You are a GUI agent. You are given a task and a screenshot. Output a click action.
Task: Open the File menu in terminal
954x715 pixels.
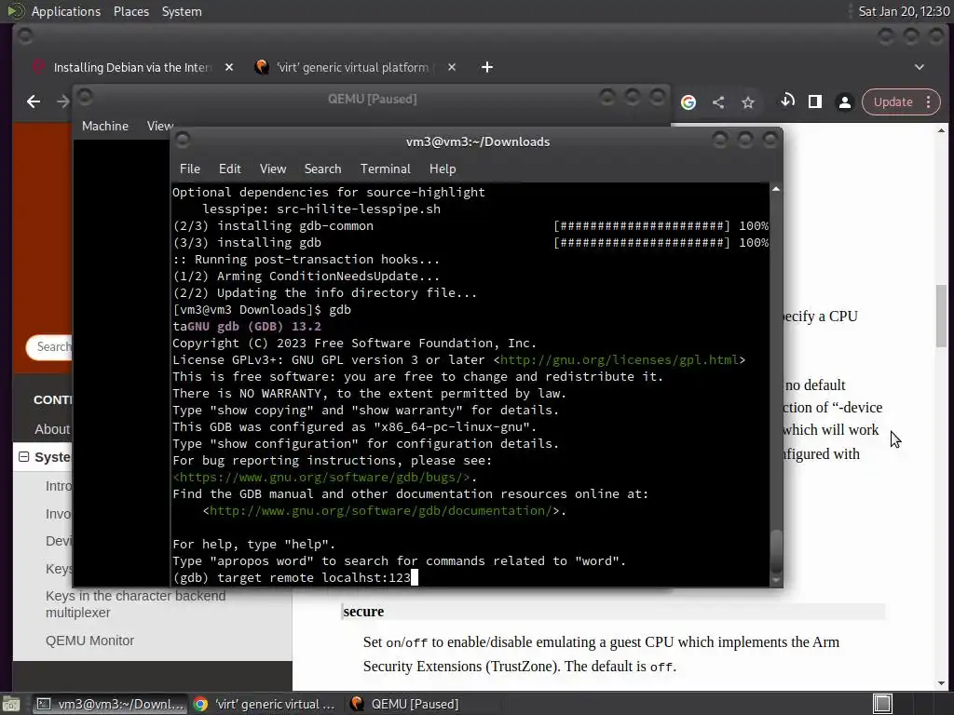[x=190, y=169]
